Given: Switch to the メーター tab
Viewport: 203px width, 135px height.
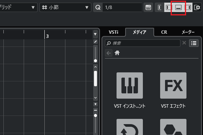Looking at the screenshot, I should [188, 32].
